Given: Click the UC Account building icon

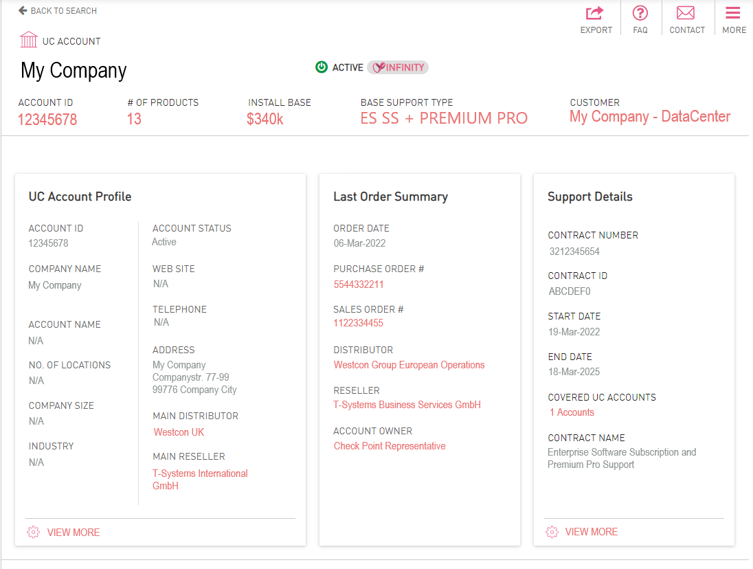Looking at the screenshot, I should pos(29,40).
